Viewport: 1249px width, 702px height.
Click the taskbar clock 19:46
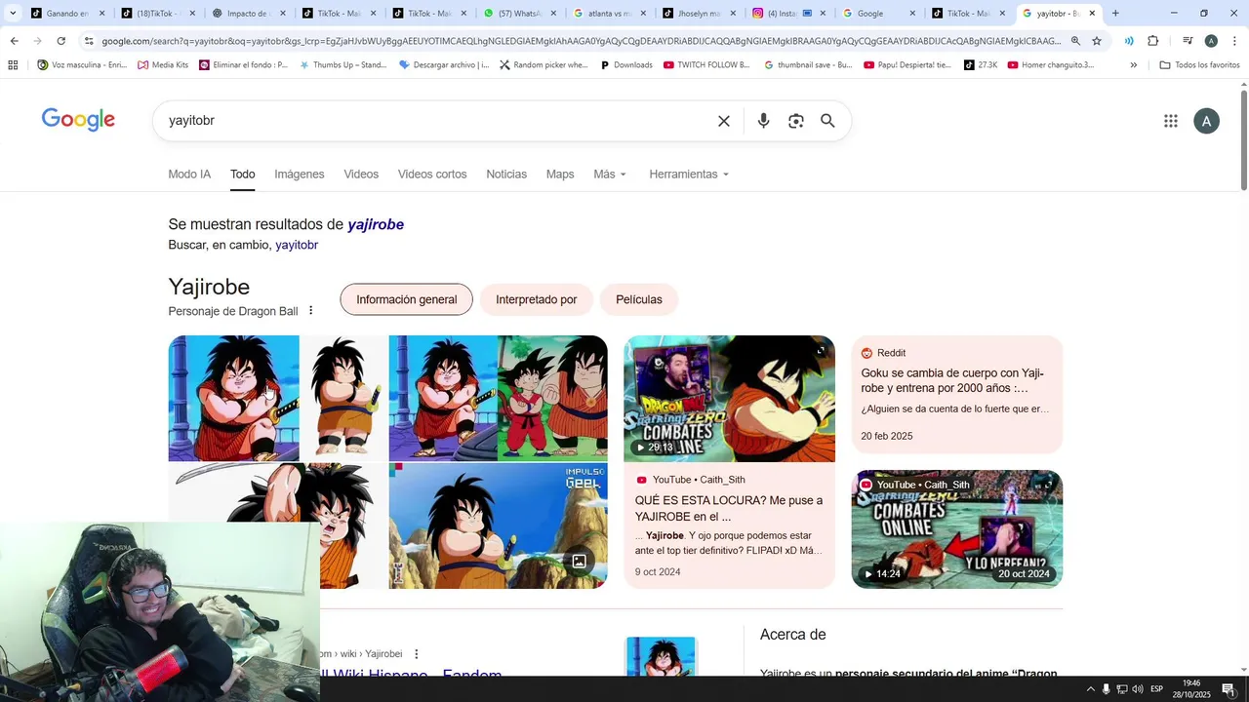tap(1191, 683)
